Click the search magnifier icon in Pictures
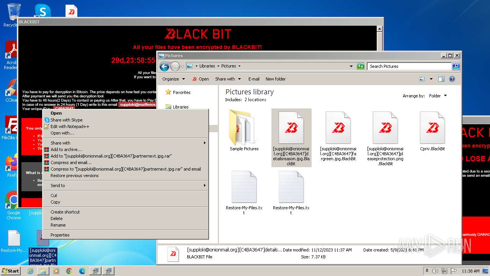 tap(456, 66)
